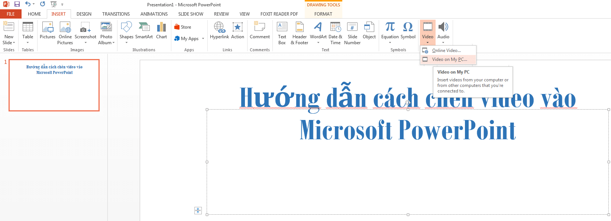Insert Date & Time
Screen dimensions: 611x221
(335, 33)
